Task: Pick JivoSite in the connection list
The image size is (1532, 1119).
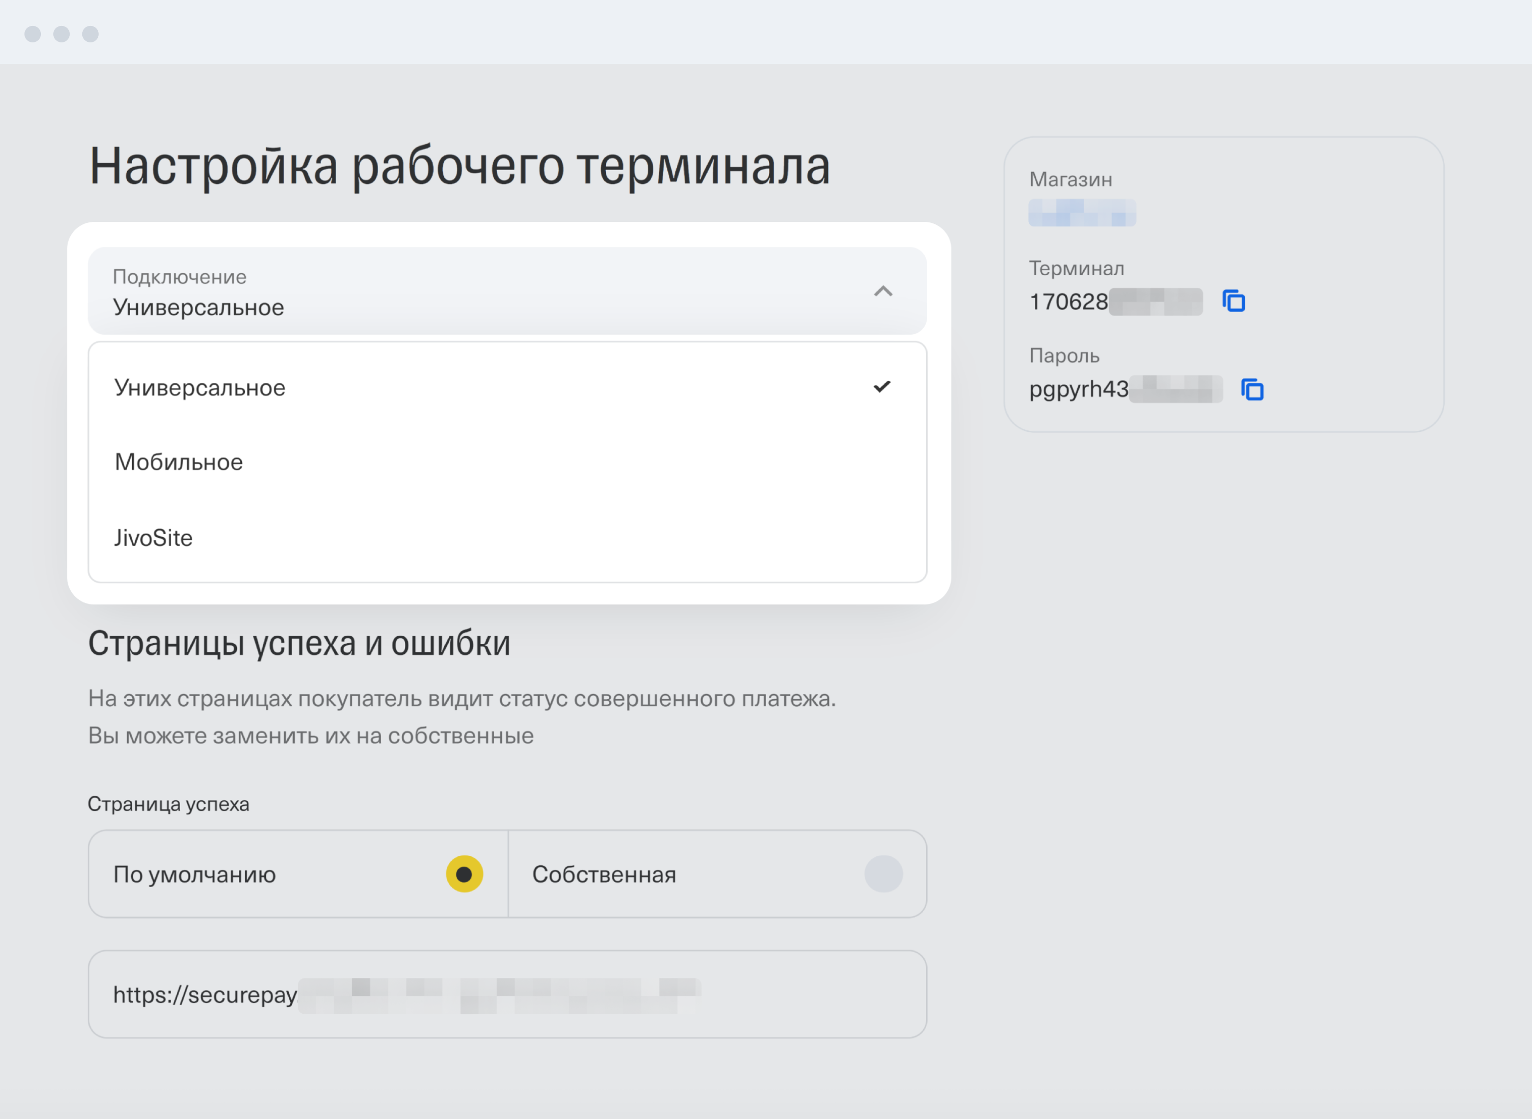Action: (154, 538)
